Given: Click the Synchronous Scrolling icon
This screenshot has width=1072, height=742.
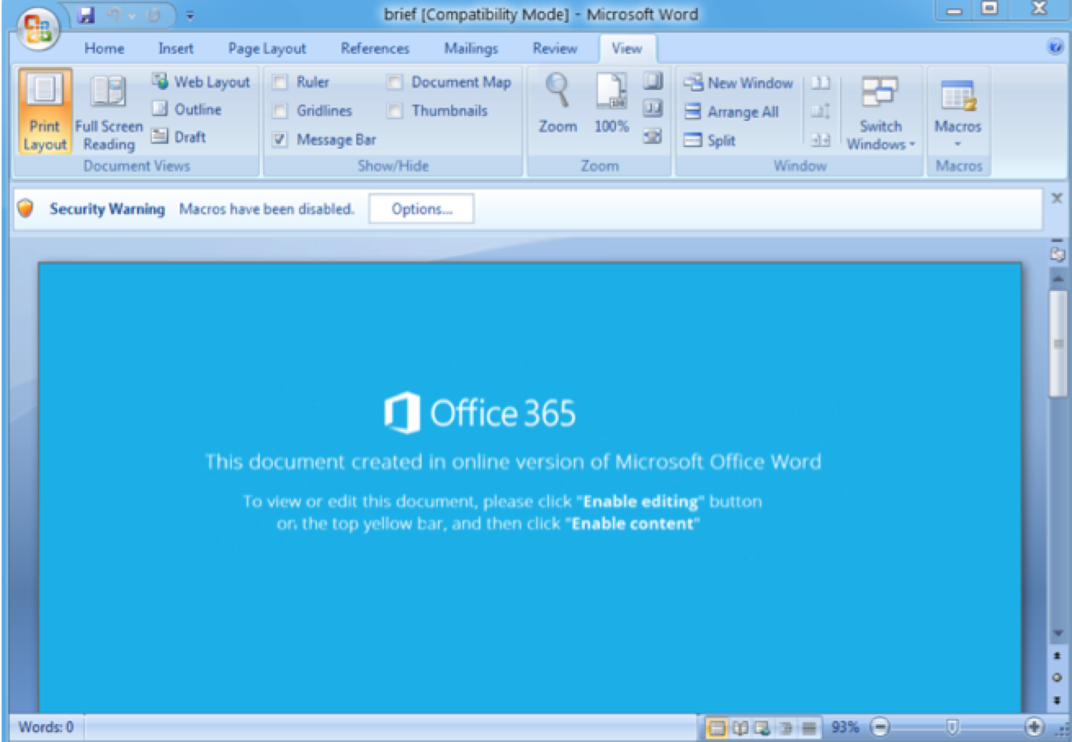Looking at the screenshot, I should point(820,112).
